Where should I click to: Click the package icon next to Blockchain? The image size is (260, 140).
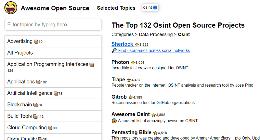pos(35,105)
